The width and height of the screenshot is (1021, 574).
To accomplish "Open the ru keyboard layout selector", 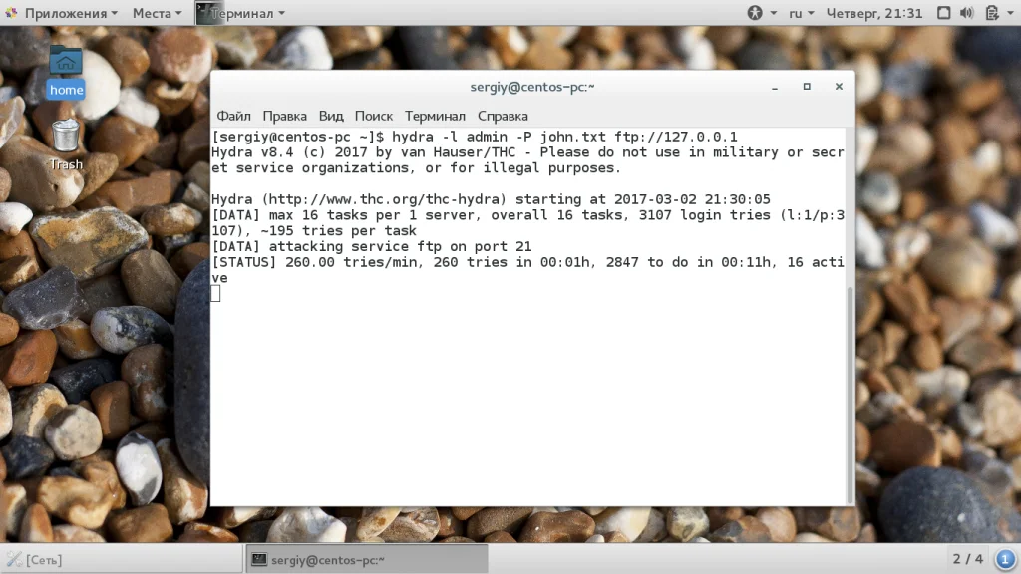I will [x=802, y=13].
